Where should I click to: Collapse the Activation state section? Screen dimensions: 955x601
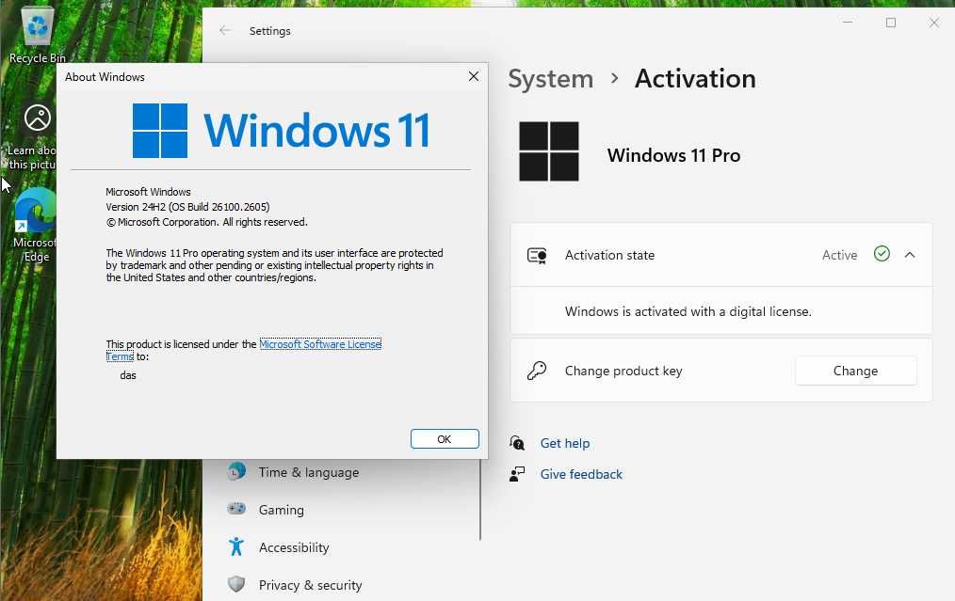coord(909,255)
